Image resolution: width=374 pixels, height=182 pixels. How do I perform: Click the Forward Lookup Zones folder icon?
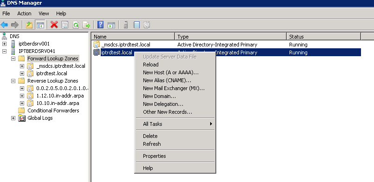pyautogui.click(x=21, y=58)
